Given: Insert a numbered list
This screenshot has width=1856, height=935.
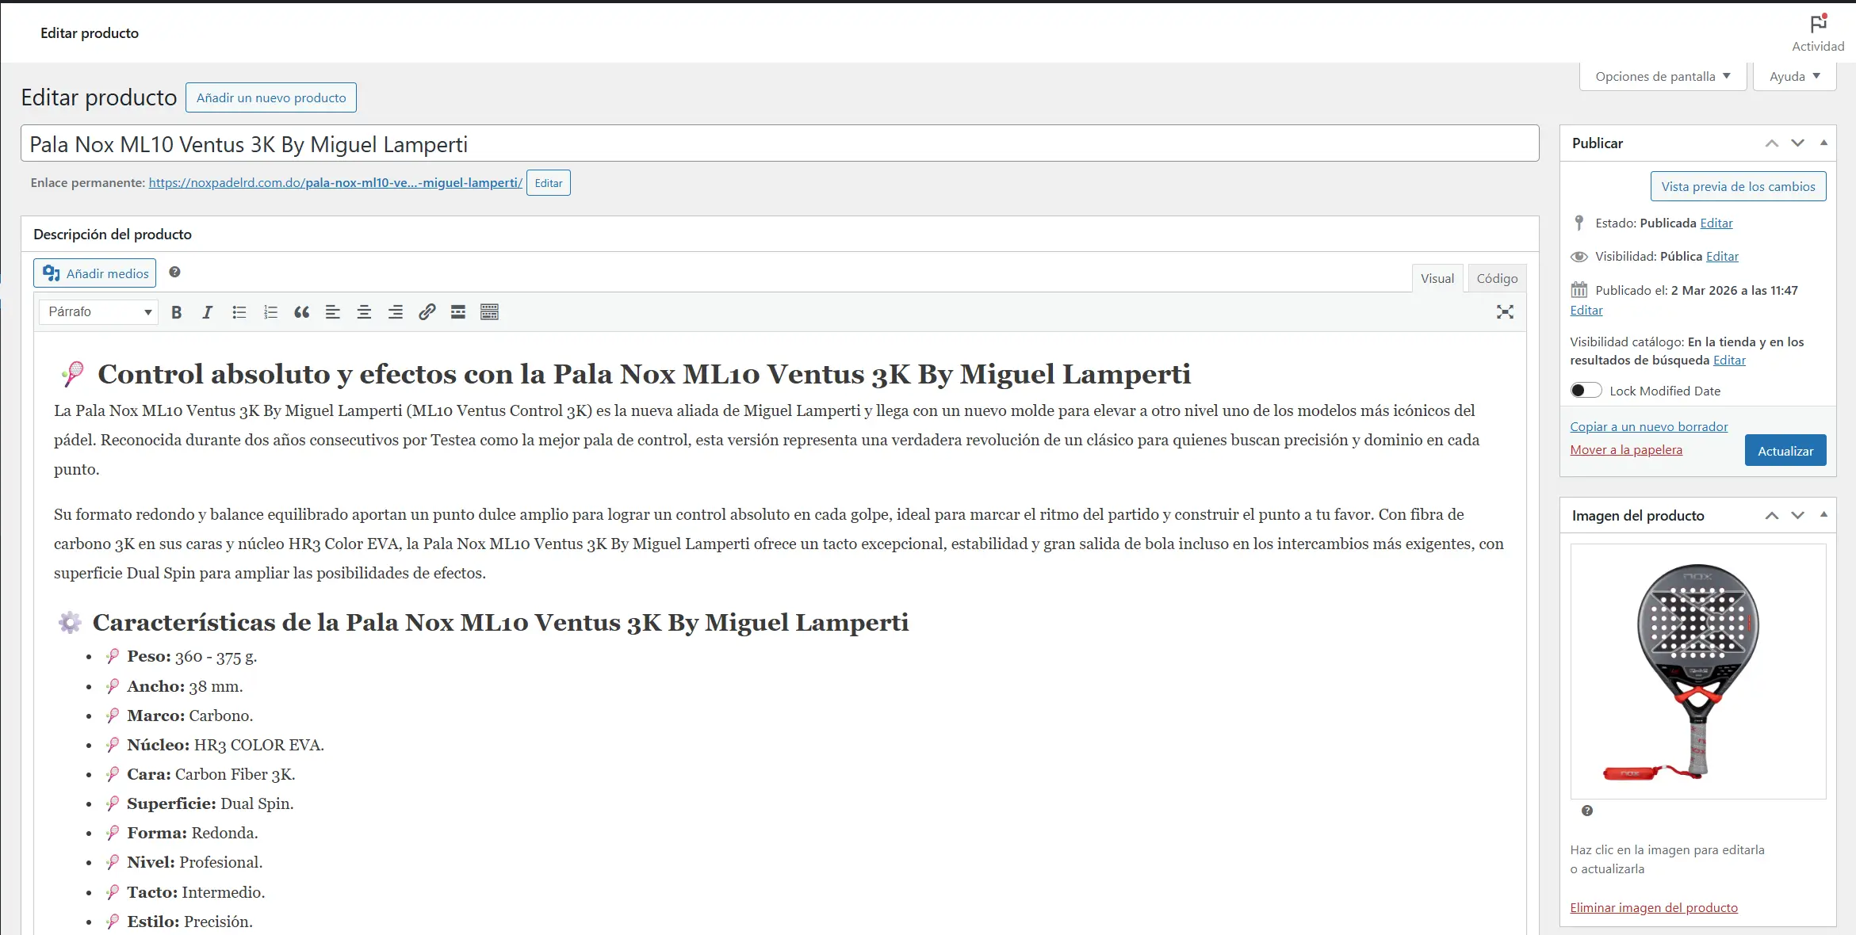Looking at the screenshot, I should pos(270,312).
